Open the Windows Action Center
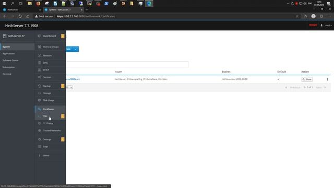 pos(328,4)
